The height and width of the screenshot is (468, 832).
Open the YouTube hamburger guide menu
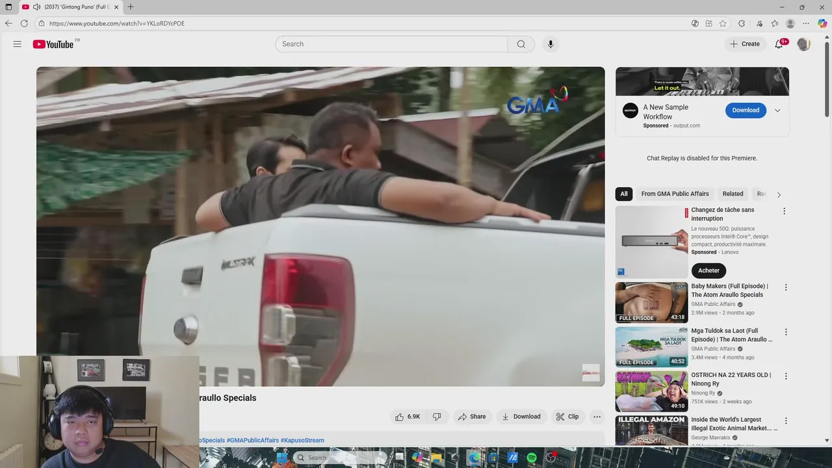(18, 44)
